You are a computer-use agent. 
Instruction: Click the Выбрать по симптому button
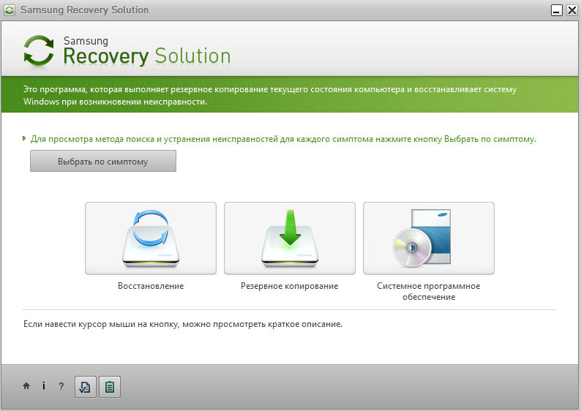click(103, 161)
